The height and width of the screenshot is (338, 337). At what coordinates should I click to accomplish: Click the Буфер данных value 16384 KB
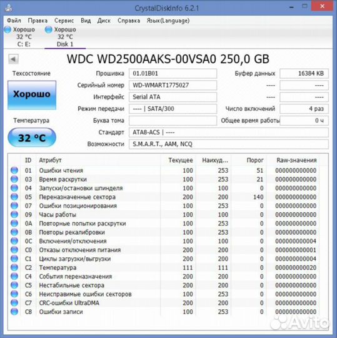[304, 73]
